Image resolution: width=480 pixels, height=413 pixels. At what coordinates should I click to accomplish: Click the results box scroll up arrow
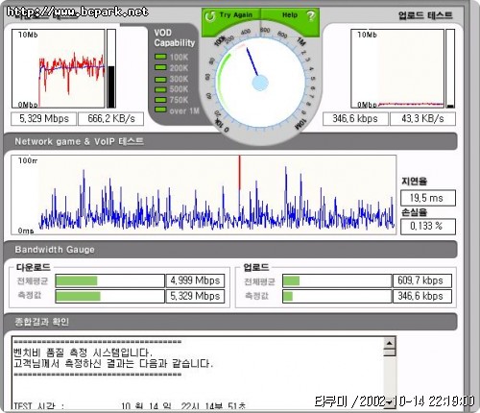[x=390, y=344]
